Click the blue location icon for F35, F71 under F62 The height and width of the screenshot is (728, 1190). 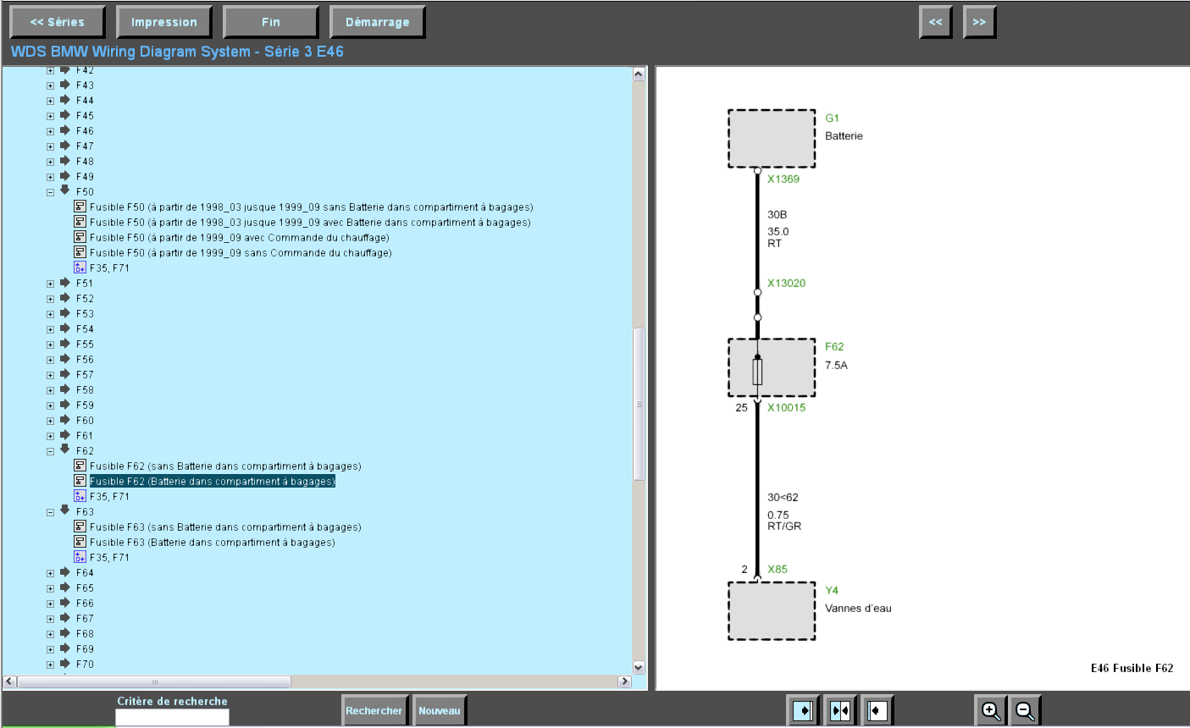click(x=80, y=496)
